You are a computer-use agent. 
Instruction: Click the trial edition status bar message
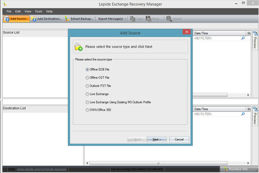137,169
